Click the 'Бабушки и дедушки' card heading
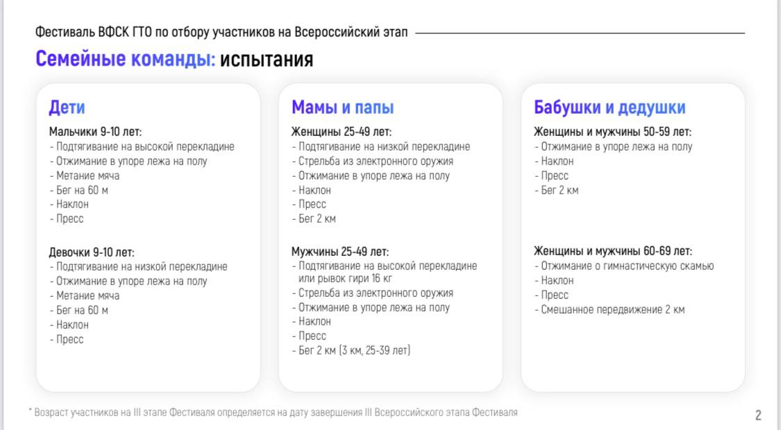The image size is (781, 430). point(609,108)
